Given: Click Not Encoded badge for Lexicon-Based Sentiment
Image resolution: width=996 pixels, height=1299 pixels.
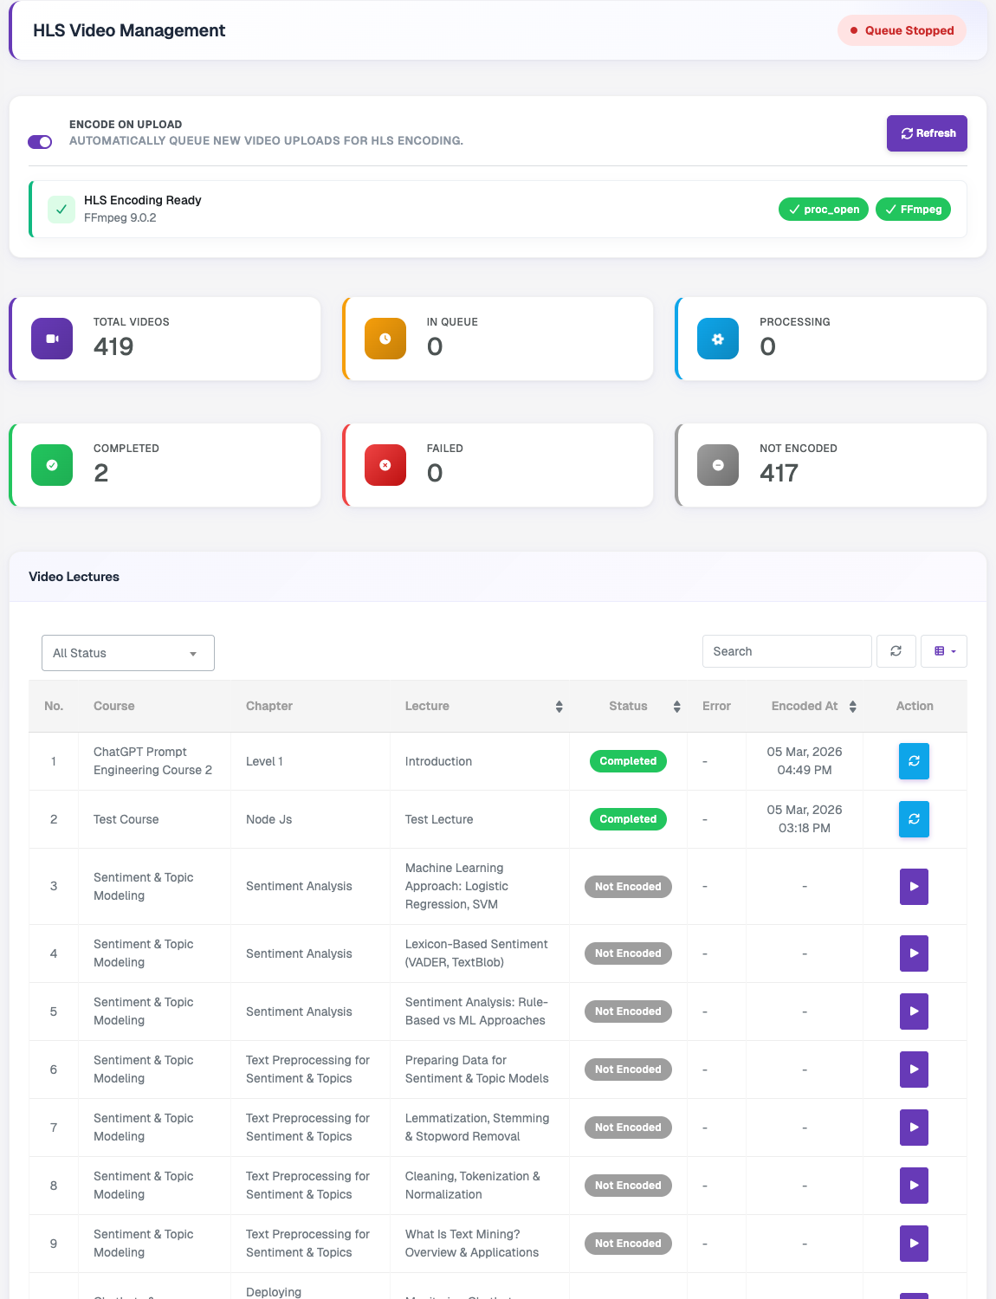Looking at the screenshot, I should (x=628, y=953).
